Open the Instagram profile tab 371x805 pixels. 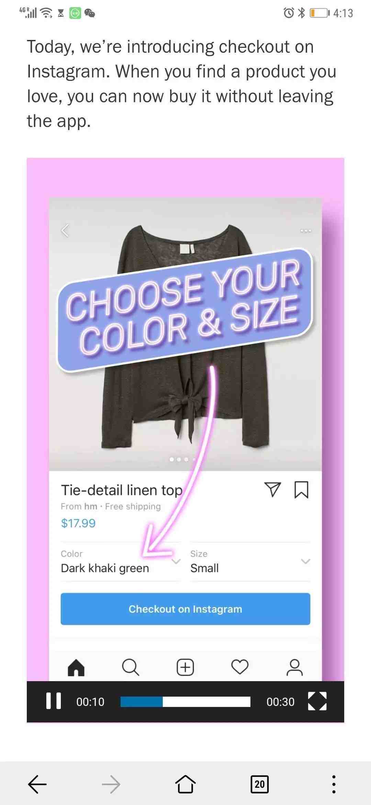pos(295,667)
